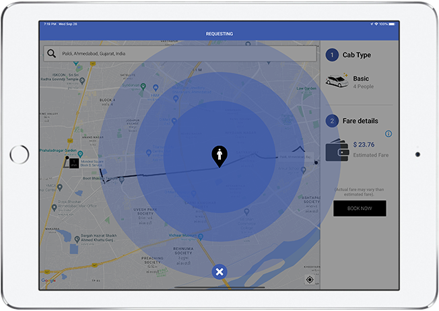Tap the Prahaladnagar Garden map pin
The width and height of the screenshot is (439, 311).
pos(80,154)
